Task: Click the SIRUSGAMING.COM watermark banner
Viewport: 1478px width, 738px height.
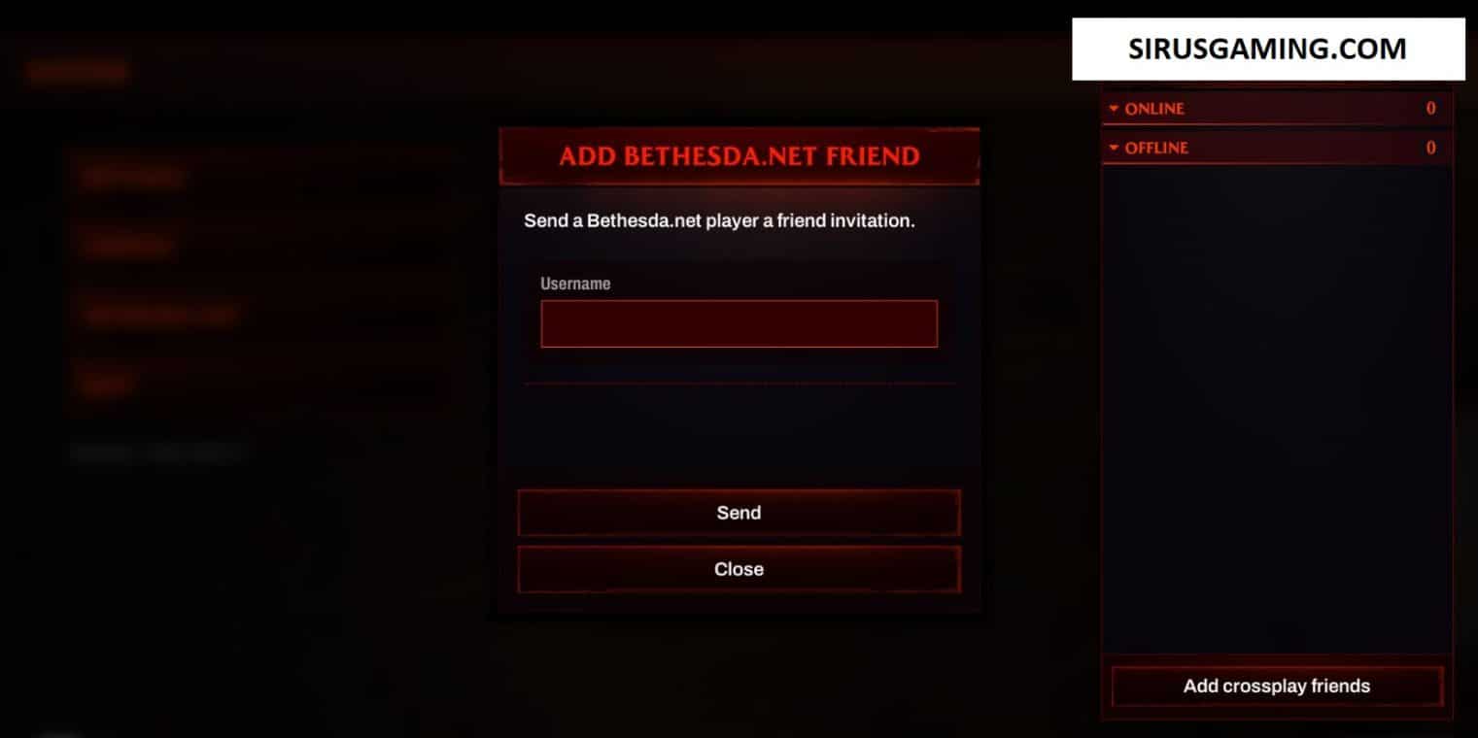Action: [1268, 49]
